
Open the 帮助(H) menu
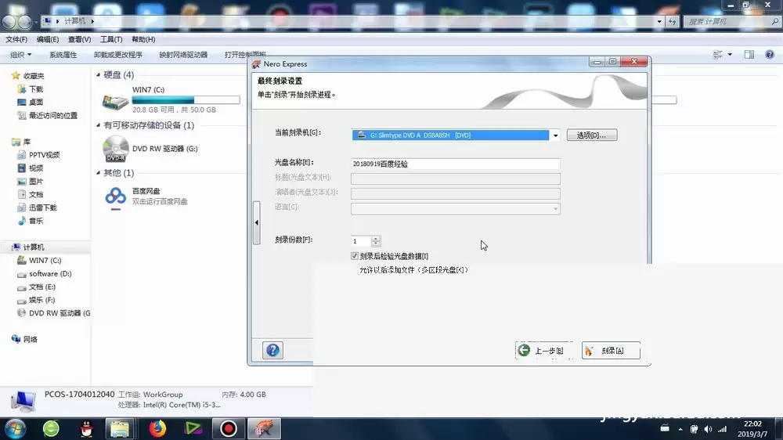[143, 39]
